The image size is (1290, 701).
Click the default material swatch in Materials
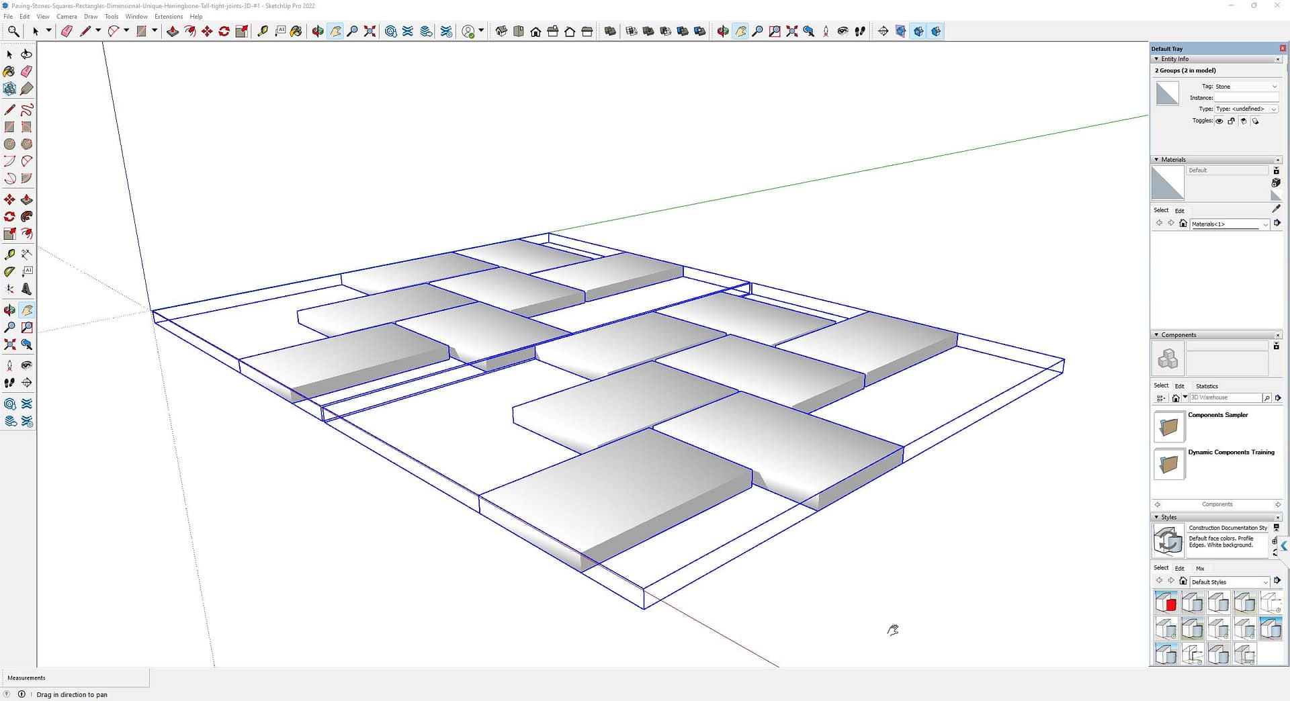1168,183
